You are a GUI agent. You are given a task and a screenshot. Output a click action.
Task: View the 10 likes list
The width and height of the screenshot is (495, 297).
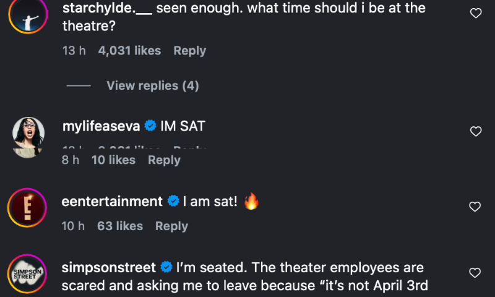(113, 160)
